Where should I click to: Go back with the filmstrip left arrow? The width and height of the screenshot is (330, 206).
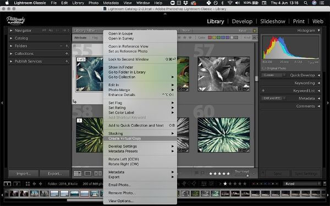34,184
